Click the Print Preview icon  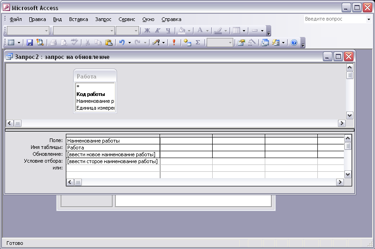[64, 42]
